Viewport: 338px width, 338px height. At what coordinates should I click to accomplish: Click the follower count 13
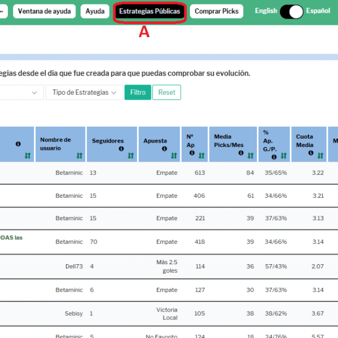pos(93,173)
